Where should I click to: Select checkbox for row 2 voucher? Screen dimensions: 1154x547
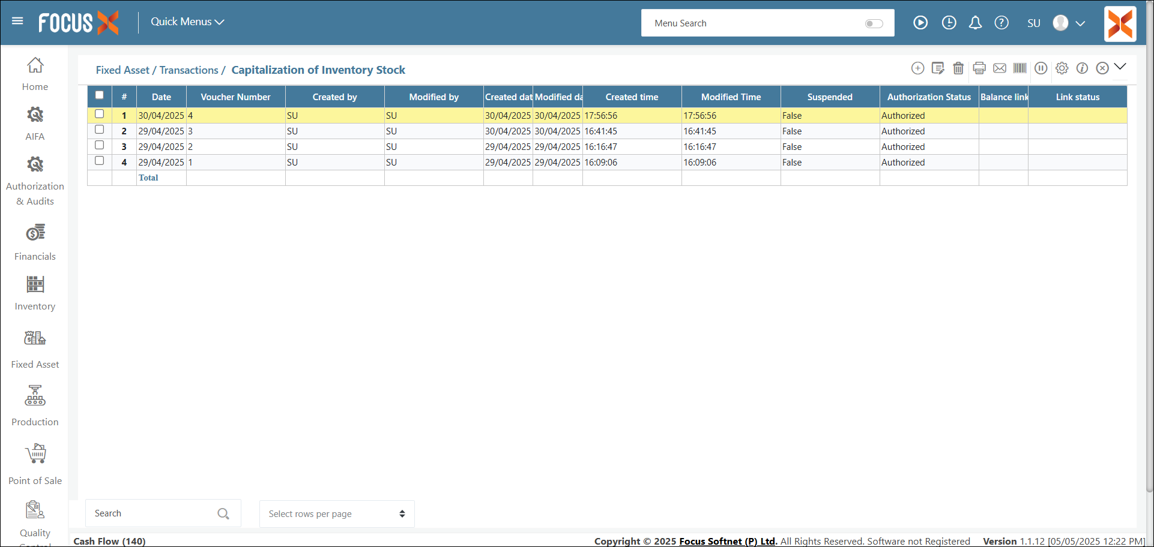[100, 130]
